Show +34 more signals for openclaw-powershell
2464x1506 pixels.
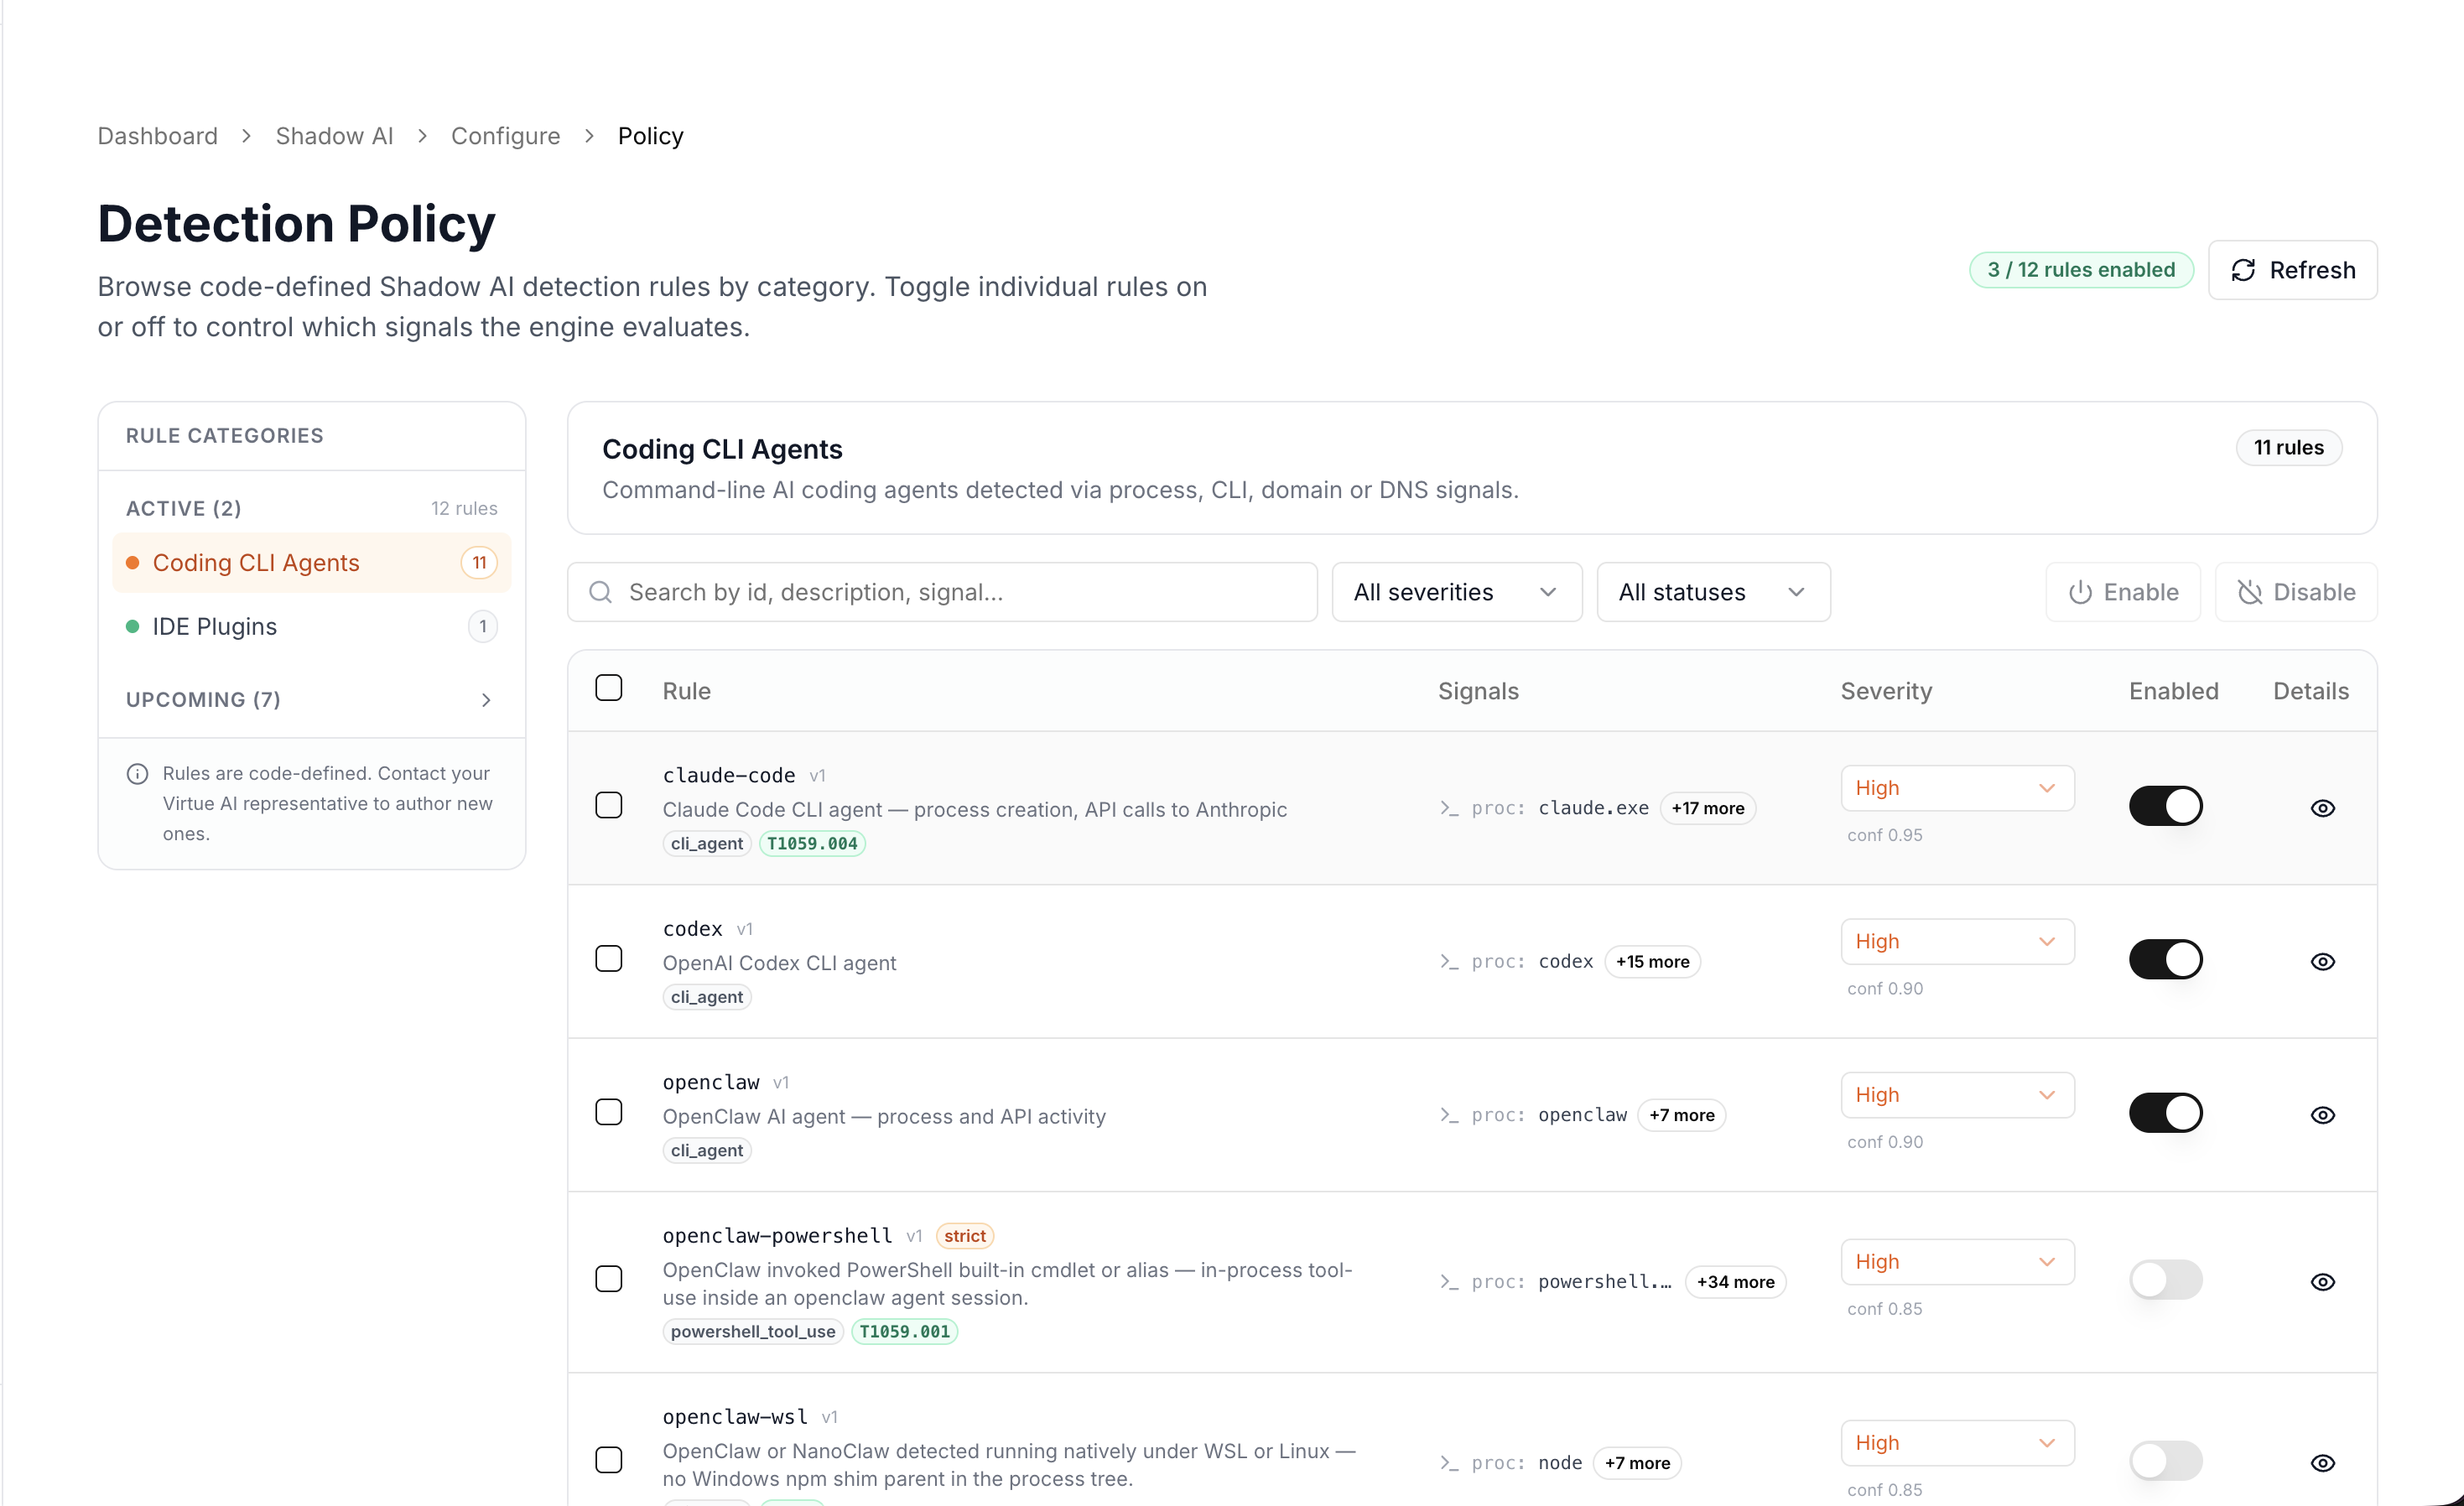pos(1735,1282)
